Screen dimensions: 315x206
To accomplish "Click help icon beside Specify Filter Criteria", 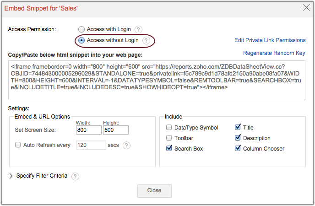I will [75, 176].
